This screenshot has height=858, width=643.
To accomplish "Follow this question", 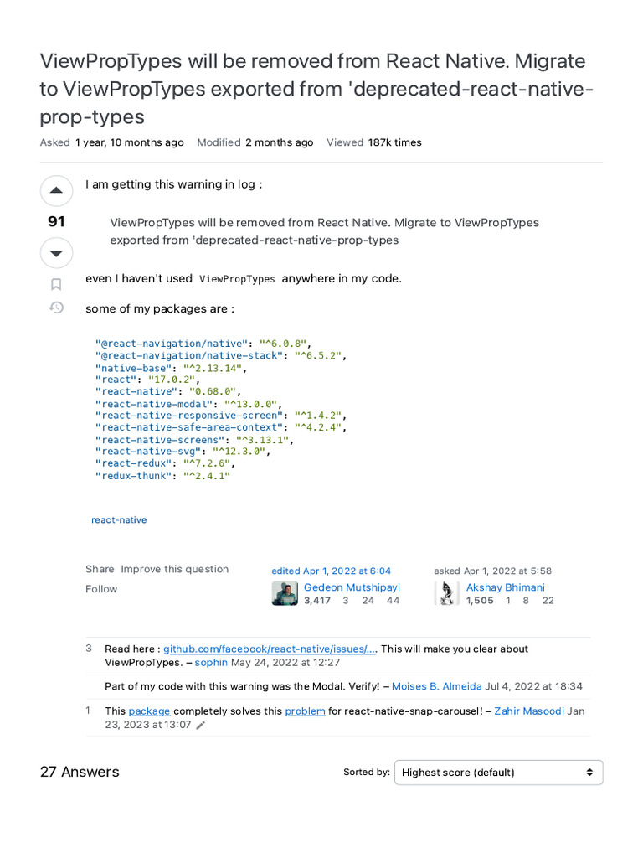I will point(101,589).
